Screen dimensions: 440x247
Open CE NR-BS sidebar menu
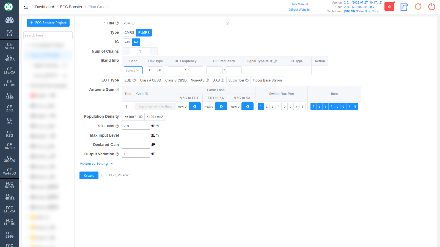click(x=9, y=58)
